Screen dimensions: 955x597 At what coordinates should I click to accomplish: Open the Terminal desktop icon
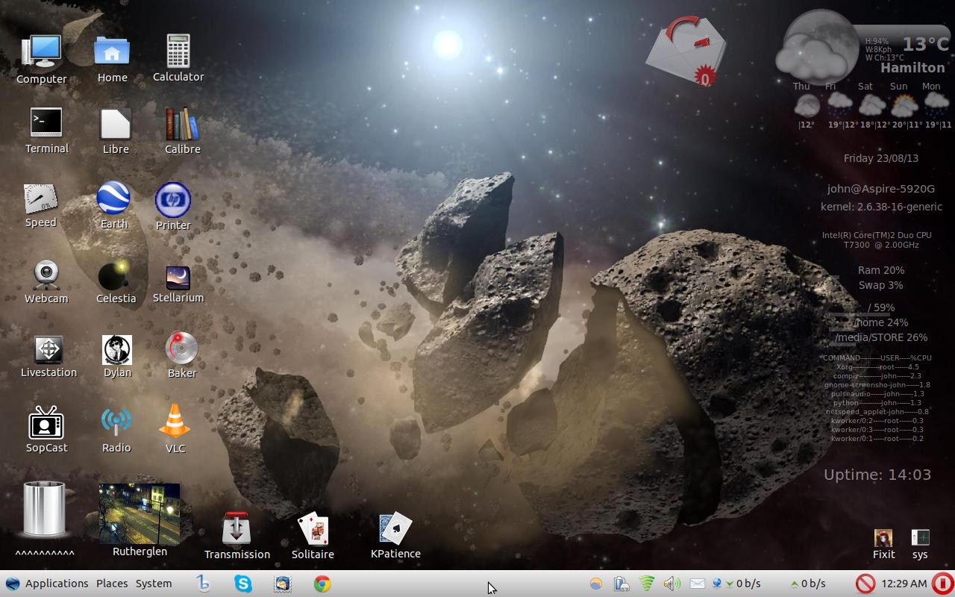[x=46, y=123]
